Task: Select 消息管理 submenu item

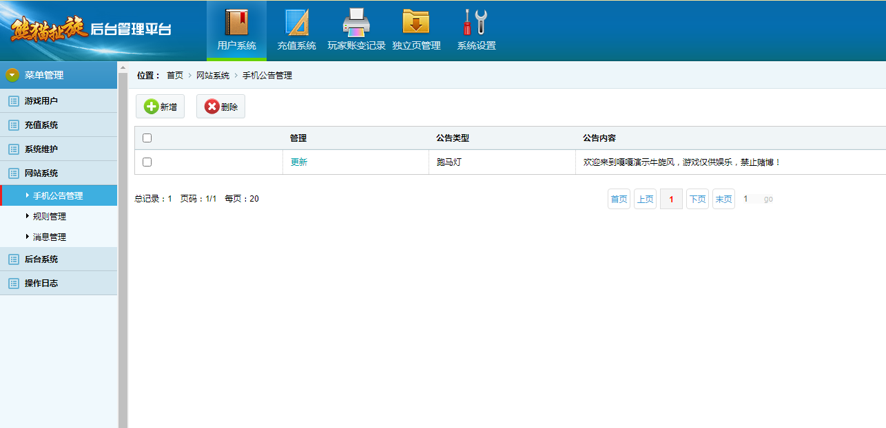Action: 50,237
